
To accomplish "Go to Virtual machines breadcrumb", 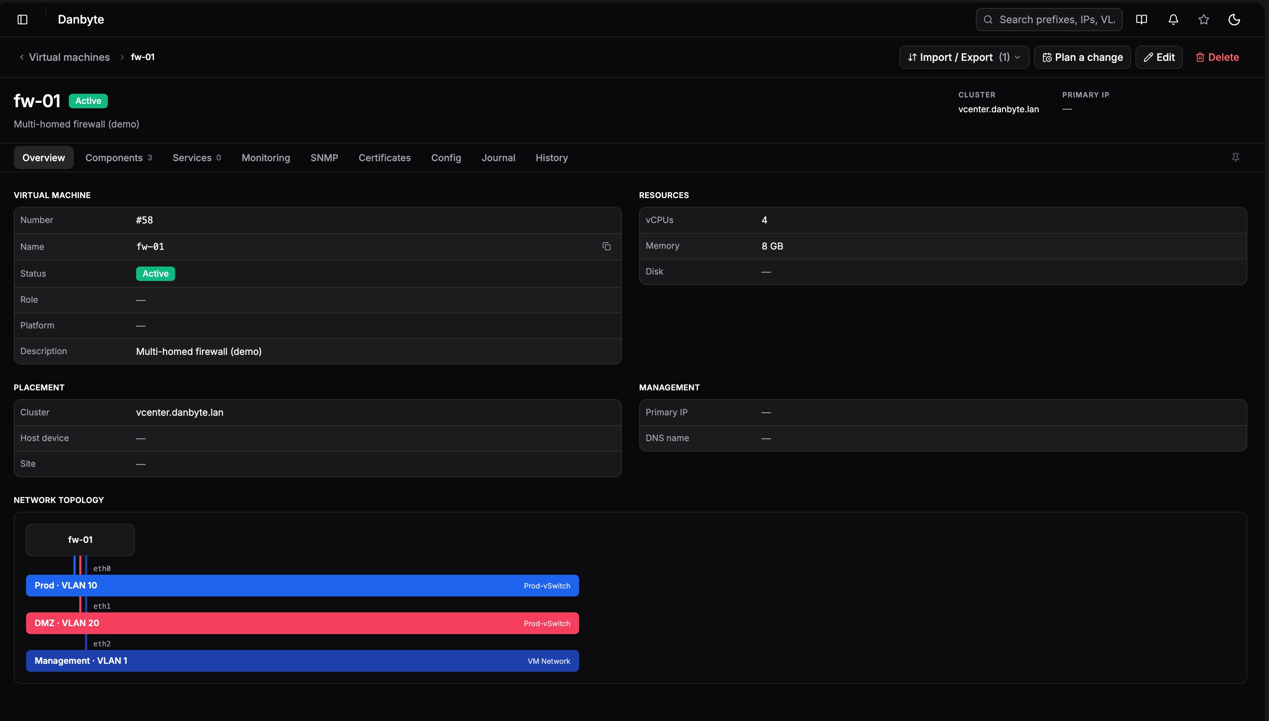I will (x=69, y=58).
